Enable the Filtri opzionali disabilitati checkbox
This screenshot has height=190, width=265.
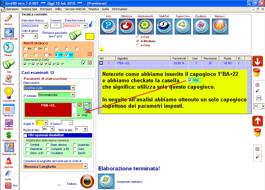[25, 146]
